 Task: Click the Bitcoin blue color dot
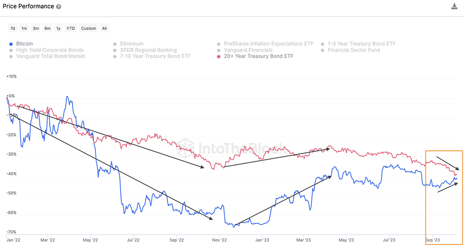(x=11, y=44)
